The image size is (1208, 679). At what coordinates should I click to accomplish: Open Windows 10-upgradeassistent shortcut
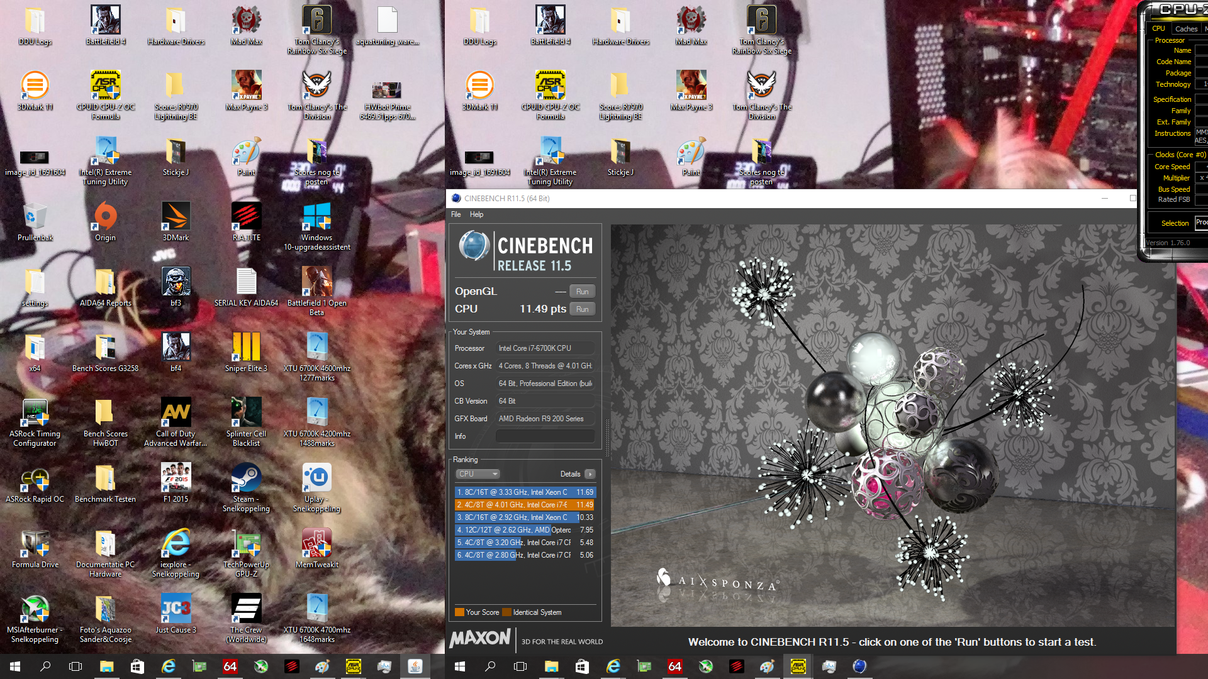(x=316, y=226)
